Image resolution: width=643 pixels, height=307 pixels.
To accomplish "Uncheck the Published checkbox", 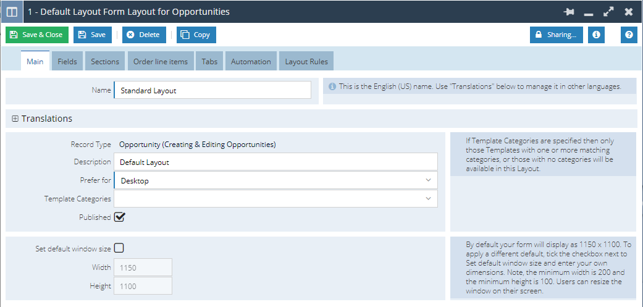I will click(x=119, y=217).
